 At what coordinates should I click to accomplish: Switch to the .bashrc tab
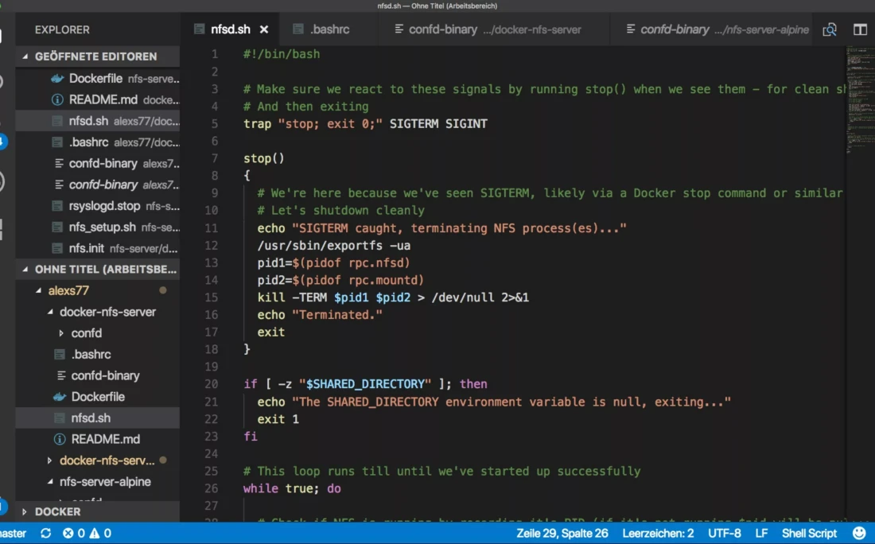pyautogui.click(x=329, y=29)
